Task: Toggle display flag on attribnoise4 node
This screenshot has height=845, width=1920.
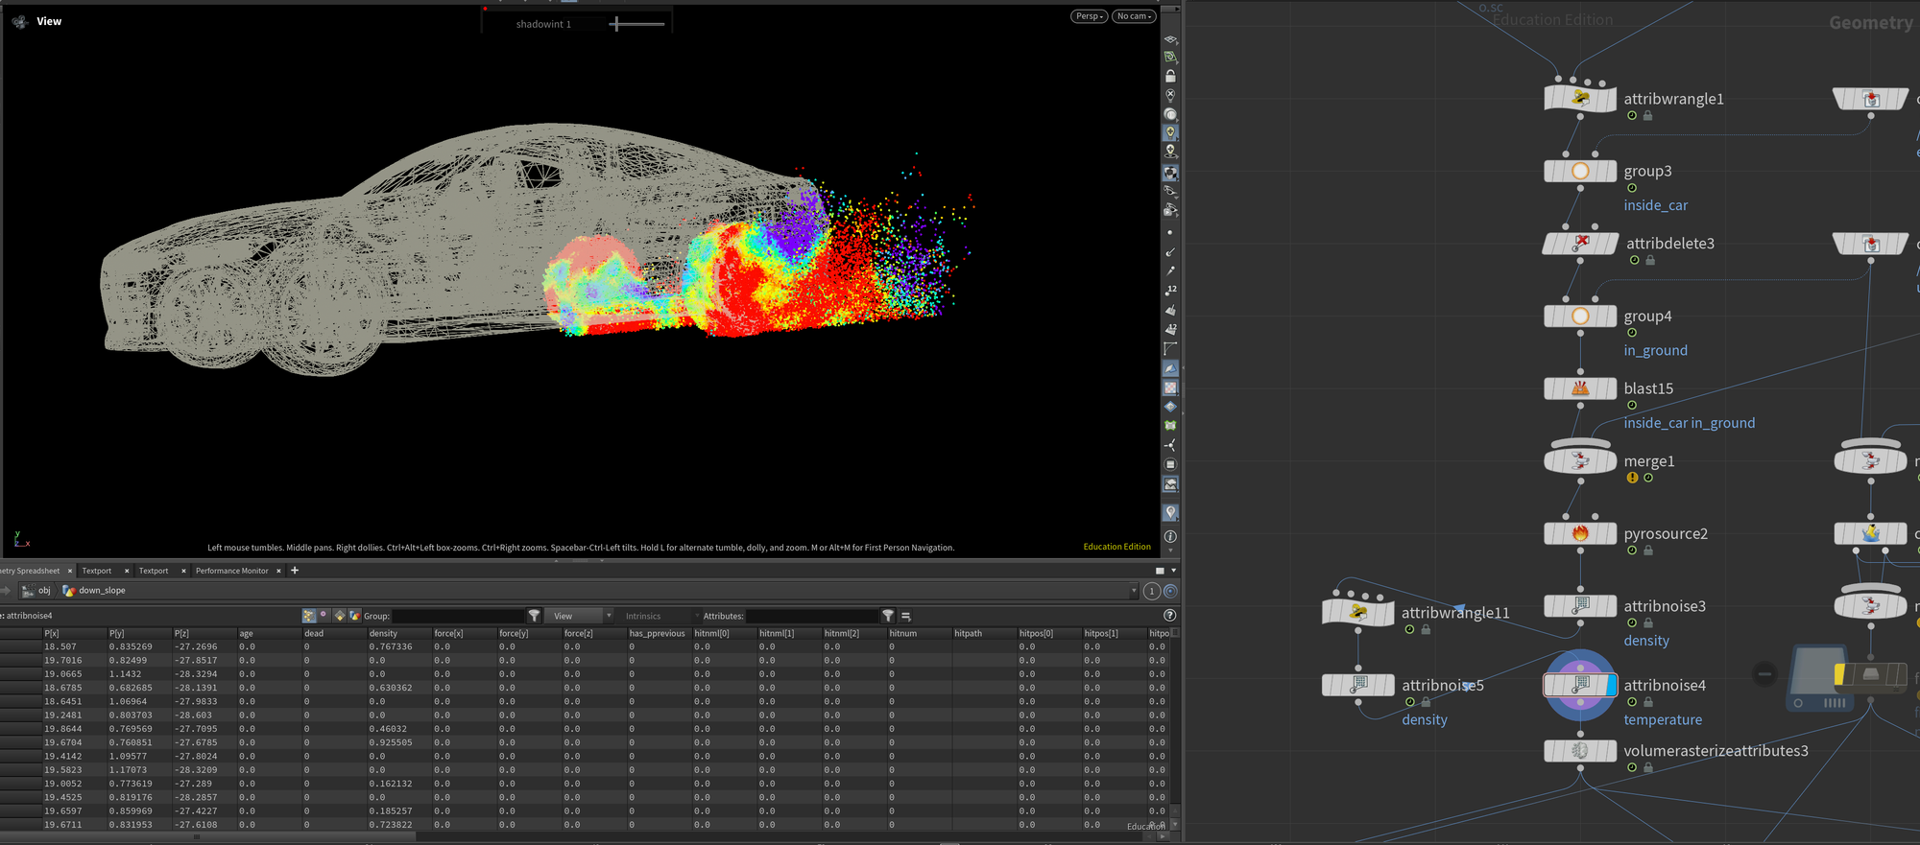Action: tap(1610, 685)
